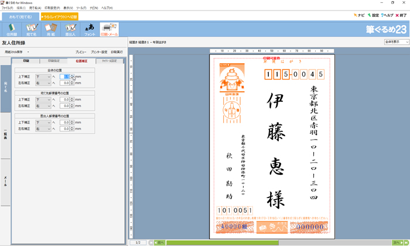
Task: Click the フォント font icon
Action: (x=90, y=29)
